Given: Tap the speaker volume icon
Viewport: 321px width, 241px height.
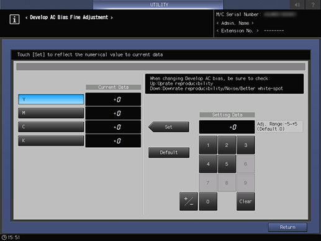Looking at the screenshot, I should point(297,4).
